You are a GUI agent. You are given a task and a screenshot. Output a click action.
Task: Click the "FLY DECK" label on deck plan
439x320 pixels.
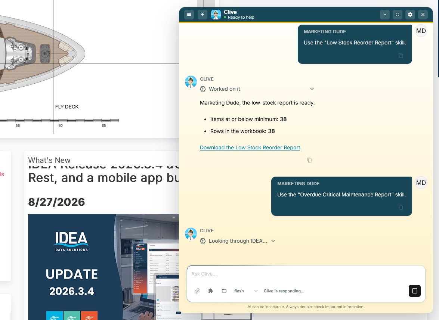pyautogui.click(x=67, y=106)
